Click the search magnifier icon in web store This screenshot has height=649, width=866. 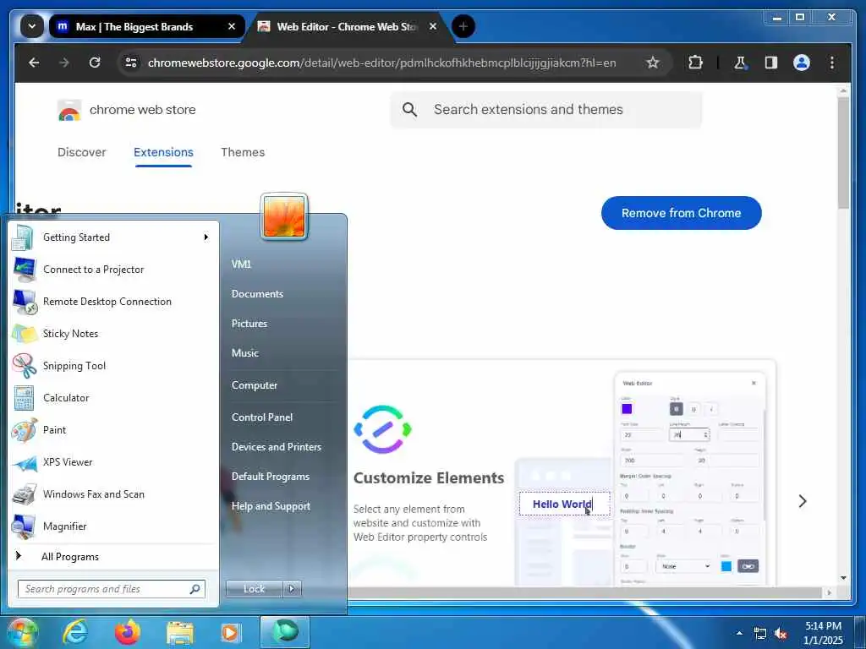(x=409, y=110)
